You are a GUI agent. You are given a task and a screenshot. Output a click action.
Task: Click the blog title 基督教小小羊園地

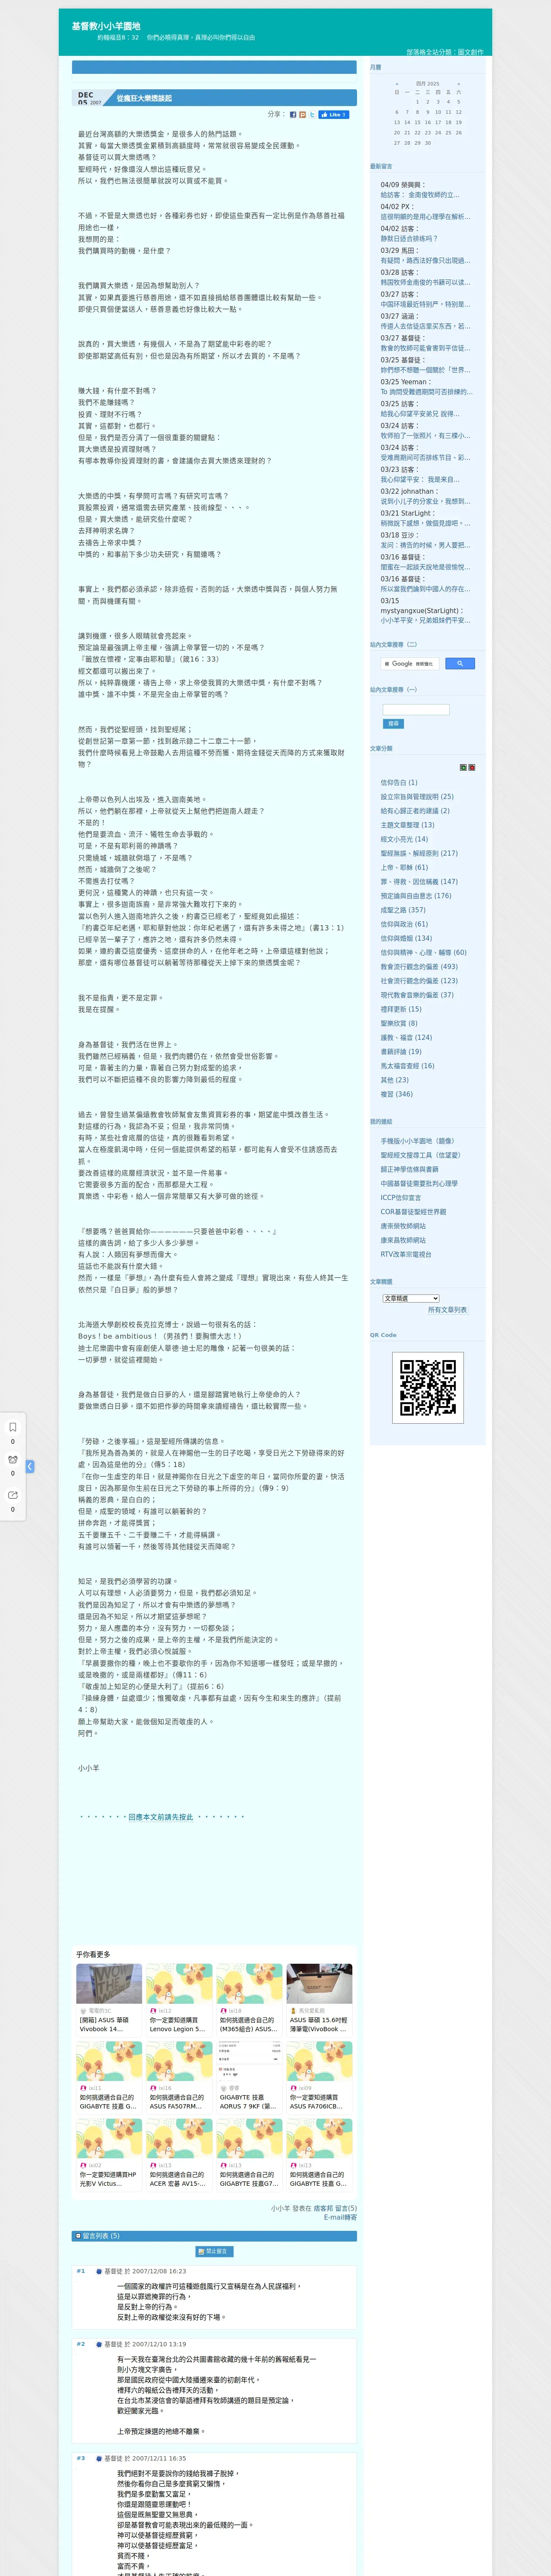[x=106, y=26]
